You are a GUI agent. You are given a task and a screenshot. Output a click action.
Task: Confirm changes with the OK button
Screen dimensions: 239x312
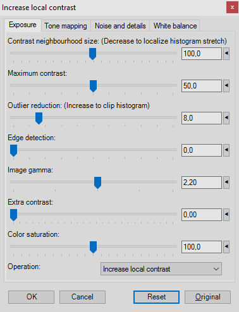[32, 297]
